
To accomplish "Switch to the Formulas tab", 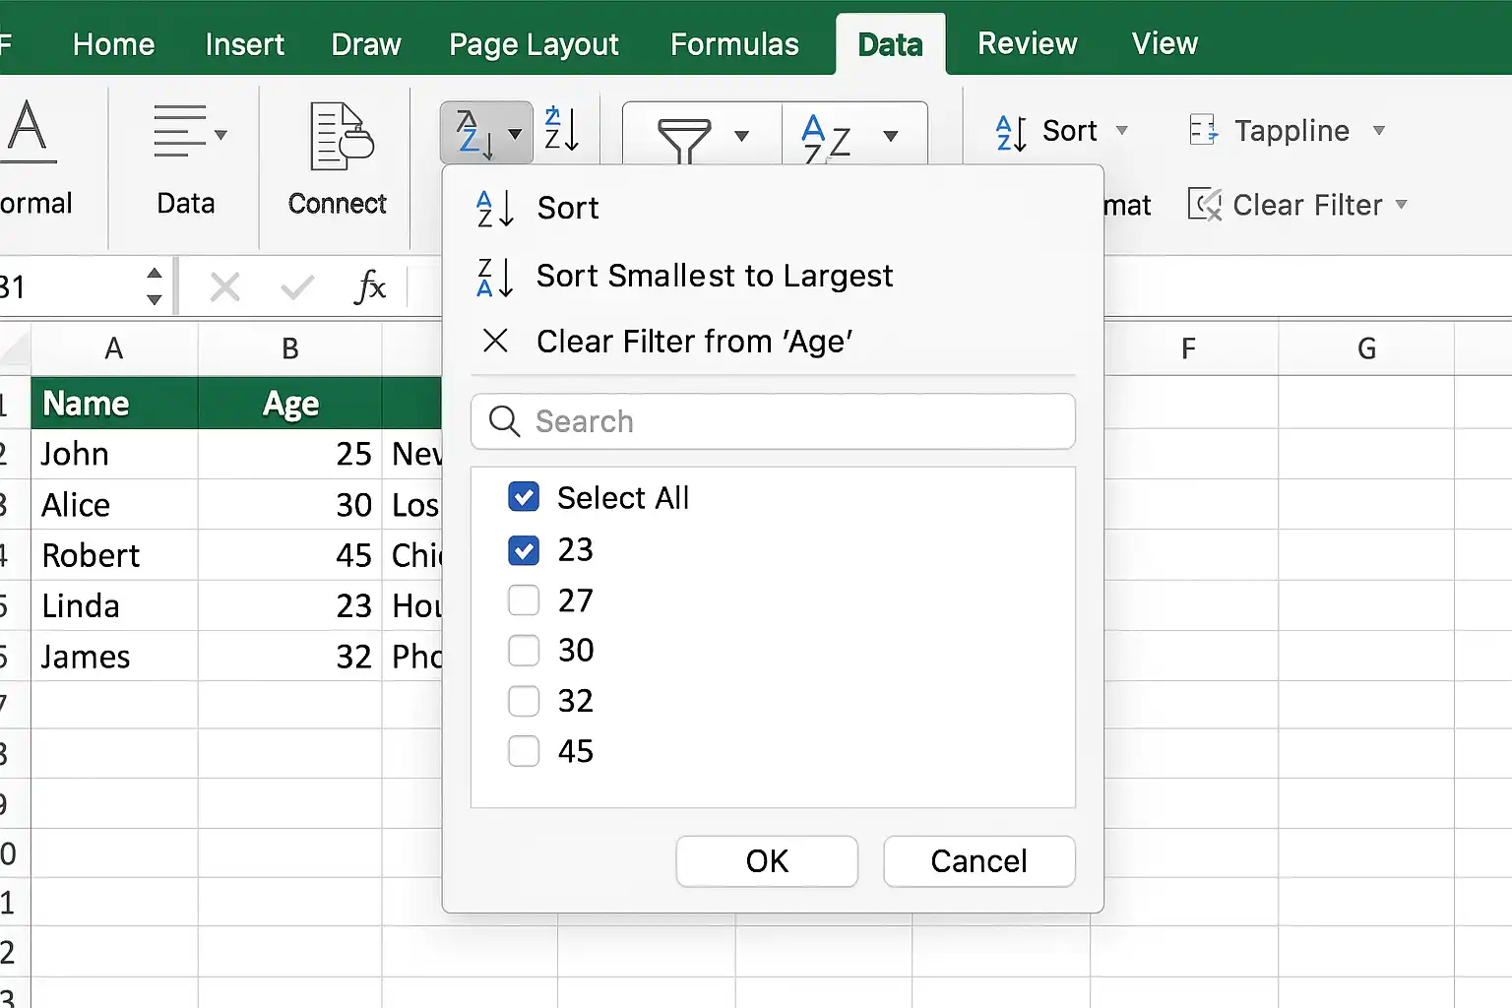I will (x=734, y=44).
